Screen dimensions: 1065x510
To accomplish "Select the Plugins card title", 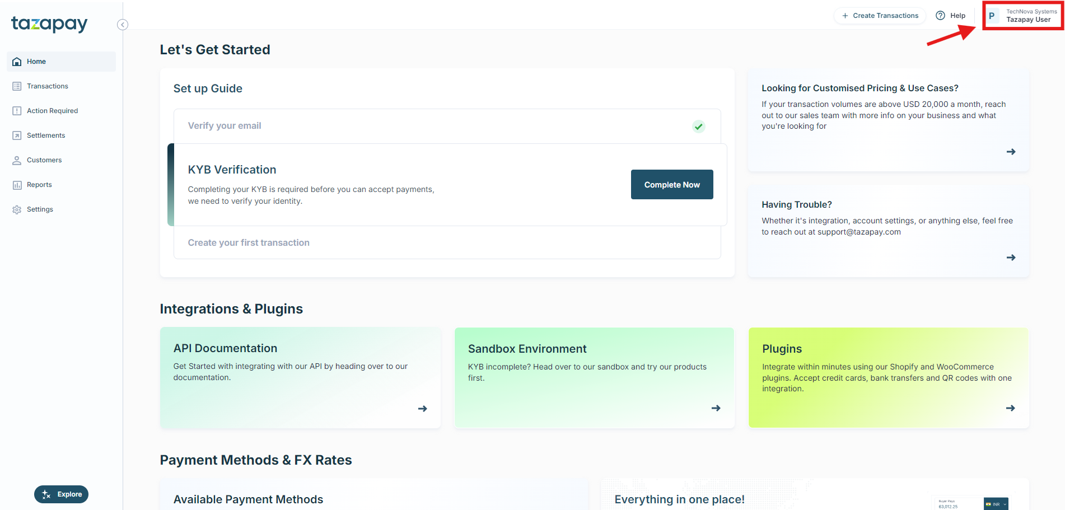I will tap(782, 349).
